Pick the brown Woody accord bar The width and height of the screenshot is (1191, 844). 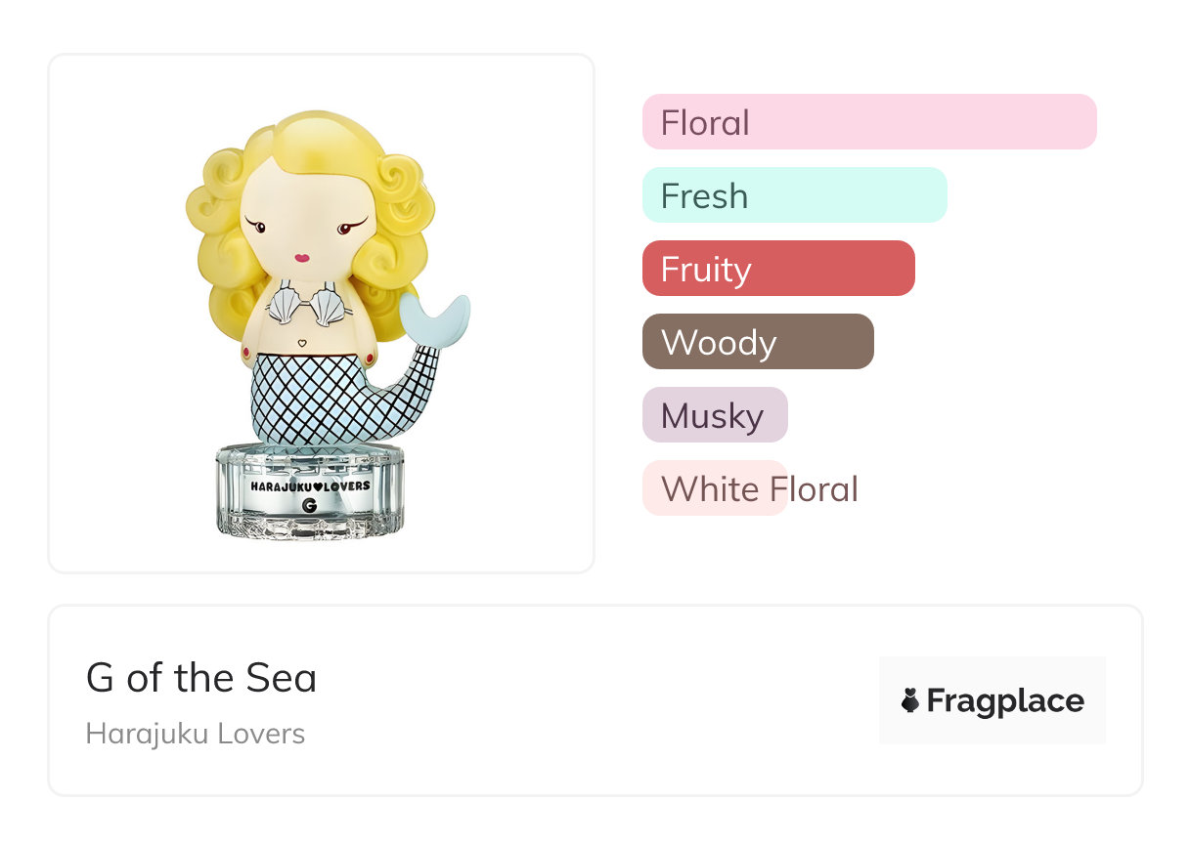click(x=757, y=342)
